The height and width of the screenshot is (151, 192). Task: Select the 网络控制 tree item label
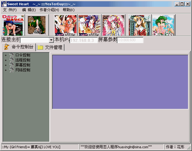(23, 70)
